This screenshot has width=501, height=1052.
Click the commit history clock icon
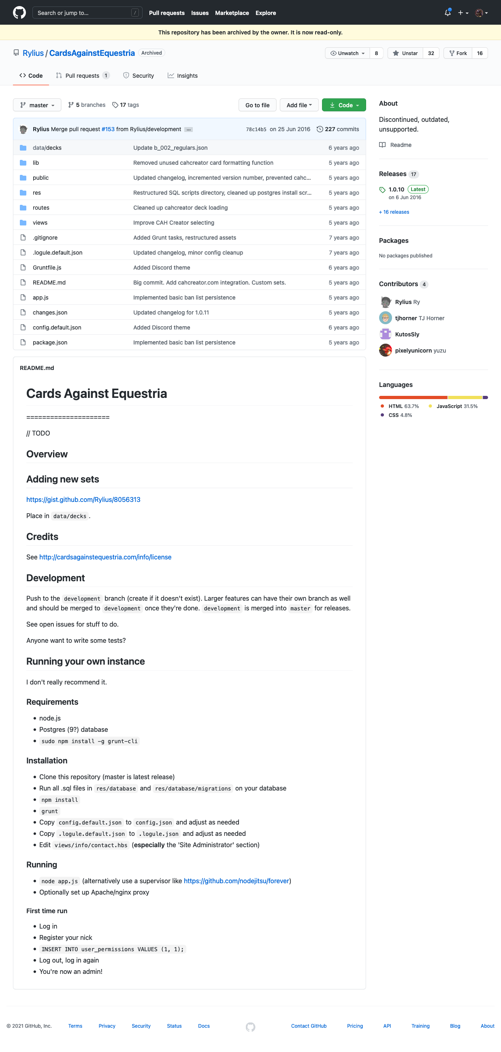(x=320, y=129)
